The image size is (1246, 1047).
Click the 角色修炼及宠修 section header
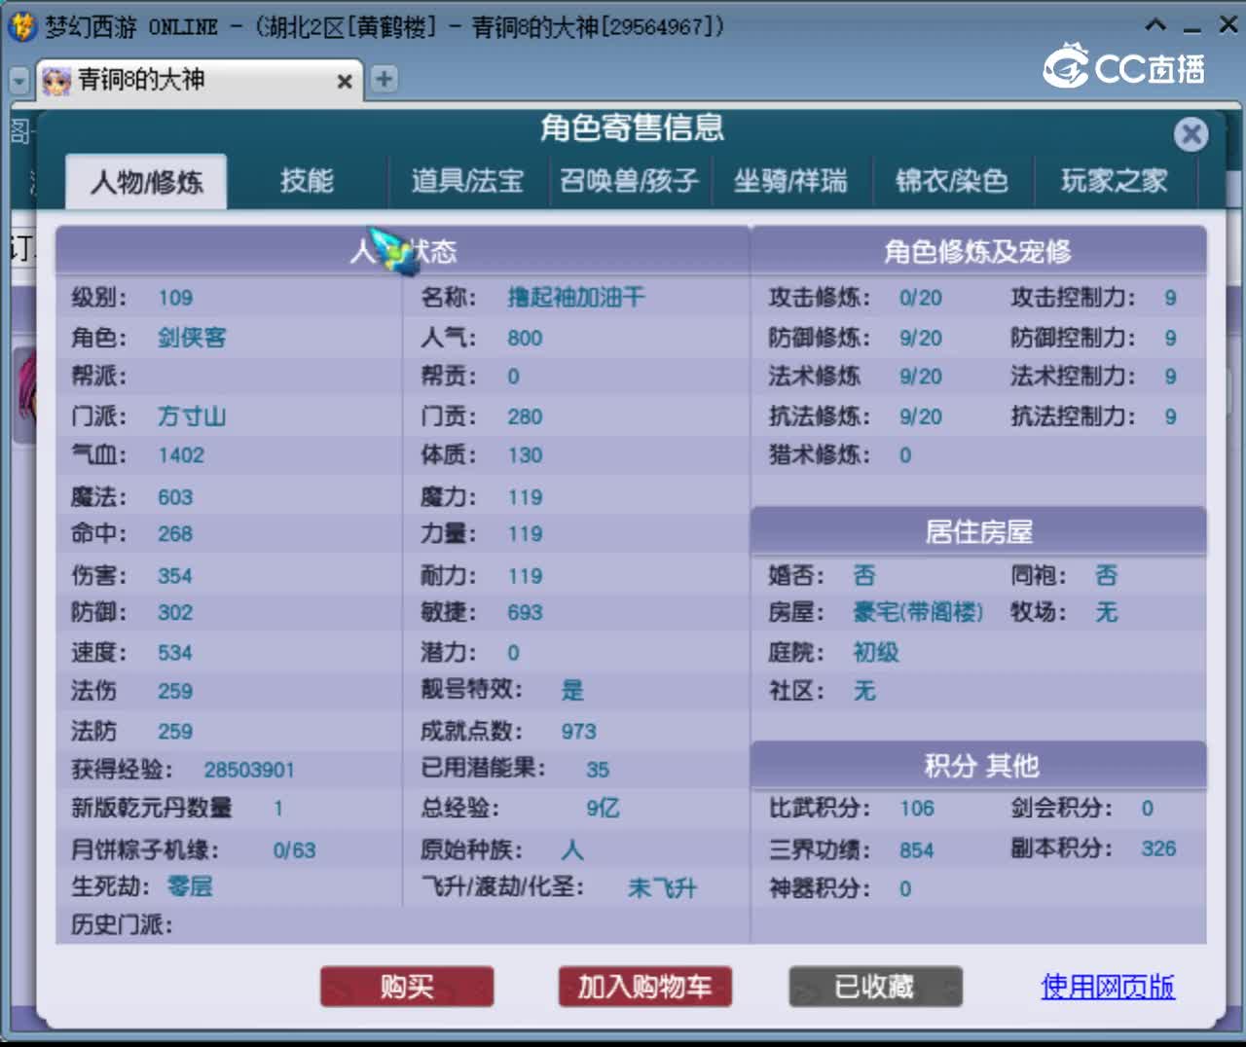[x=977, y=251]
